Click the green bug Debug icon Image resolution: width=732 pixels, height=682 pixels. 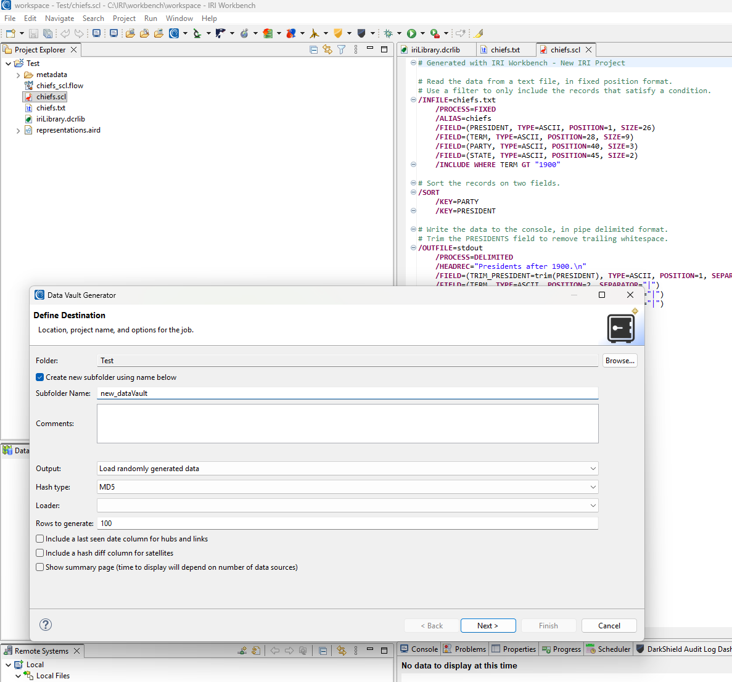(x=388, y=33)
